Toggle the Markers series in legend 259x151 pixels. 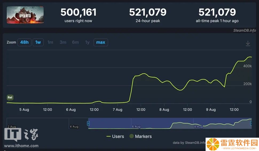click(x=140, y=136)
